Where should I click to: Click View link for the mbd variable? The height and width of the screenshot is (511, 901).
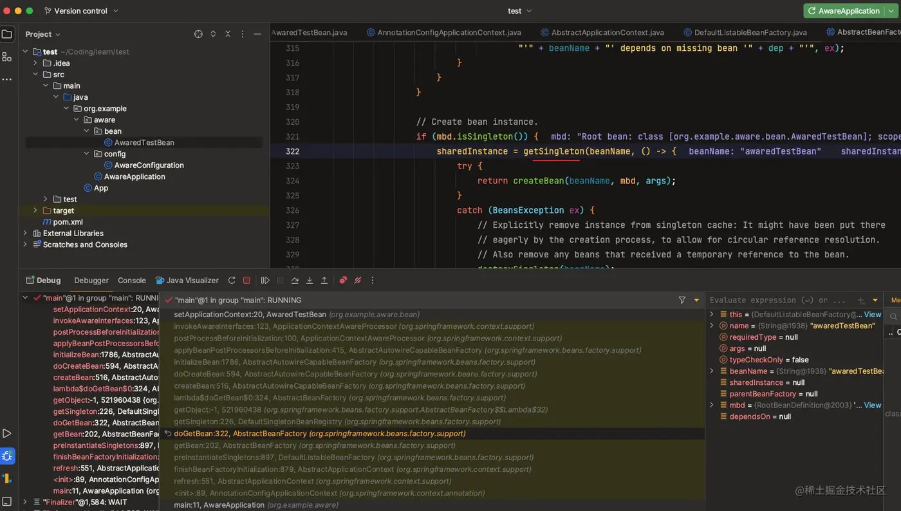click(x=872, y=405)
